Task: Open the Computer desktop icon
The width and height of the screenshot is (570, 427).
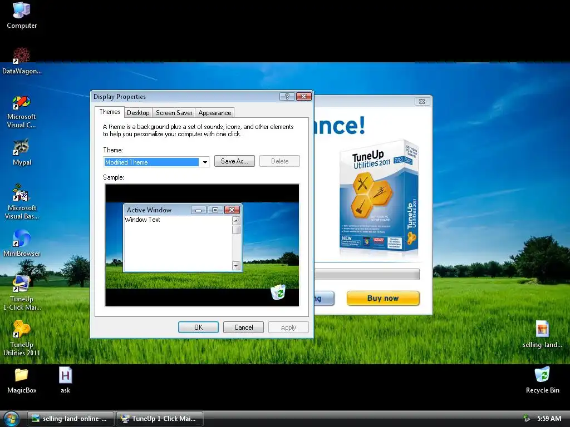Action: point(22,15)
